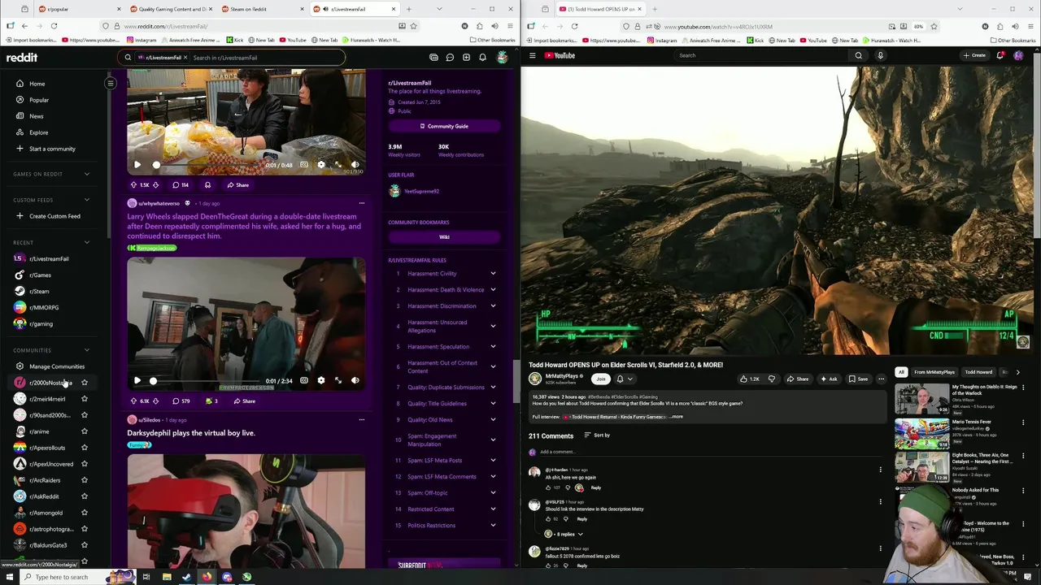The height and width of the screenshot is (585, 1041).
Task: Open YouTube notifications bell in header
Action: [1000, 55]
